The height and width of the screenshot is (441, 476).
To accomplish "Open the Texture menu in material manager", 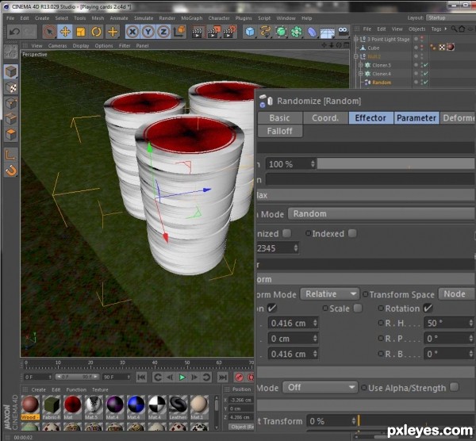I will [100, 389].
